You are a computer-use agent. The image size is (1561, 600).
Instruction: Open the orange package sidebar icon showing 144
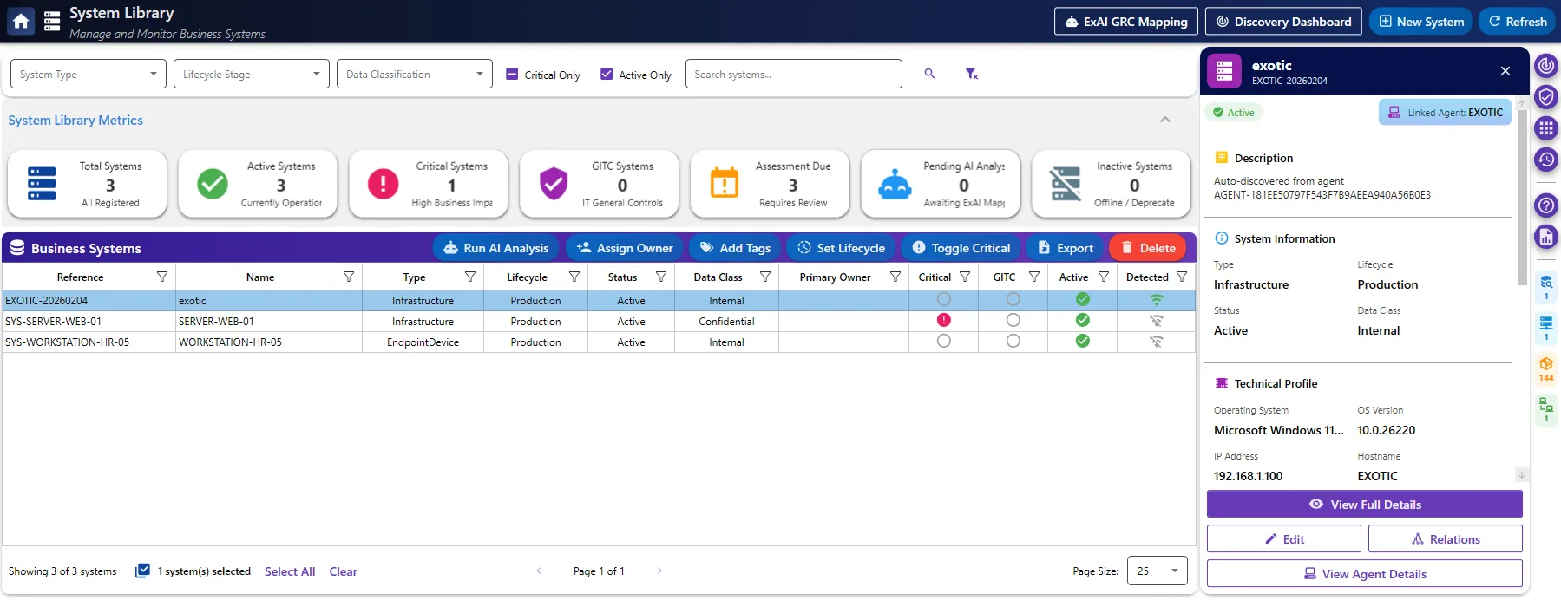click(x=1546, y=368)
